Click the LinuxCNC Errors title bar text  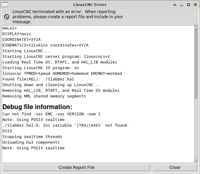click(x=90, y=5)
